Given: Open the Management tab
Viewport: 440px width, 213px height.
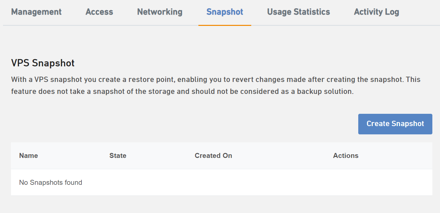Looking at the screenshot, I should tap(36, 12).
